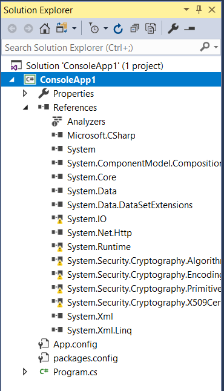
Task: Open Properties via the wrench icon
Action: pos(173,28)
